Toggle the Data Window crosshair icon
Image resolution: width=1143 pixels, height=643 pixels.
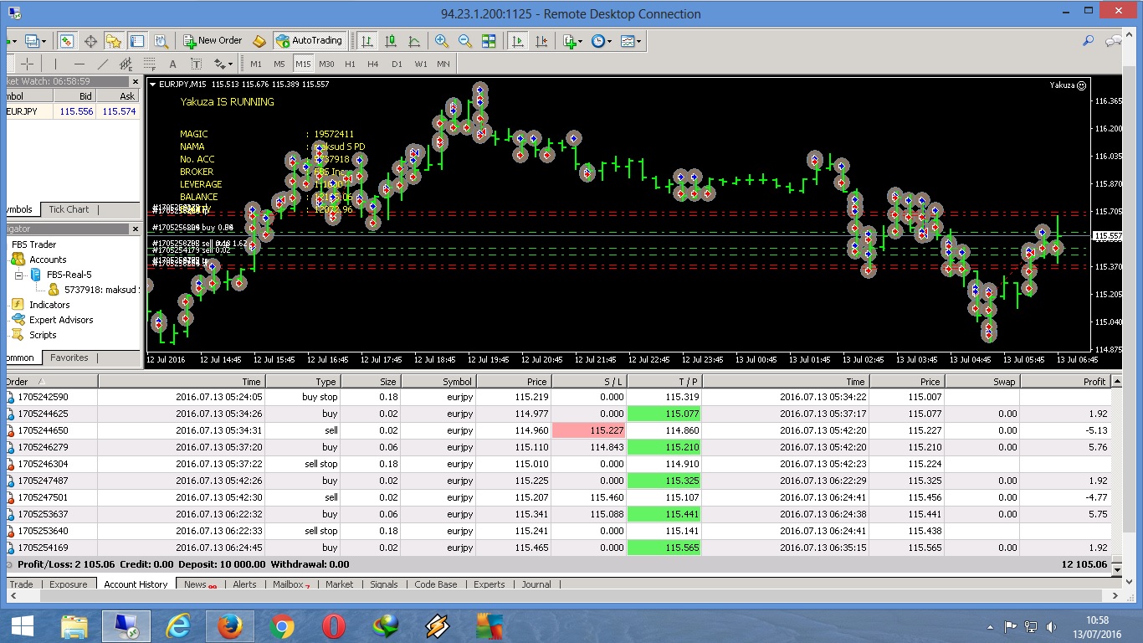(x=90, y=40)
